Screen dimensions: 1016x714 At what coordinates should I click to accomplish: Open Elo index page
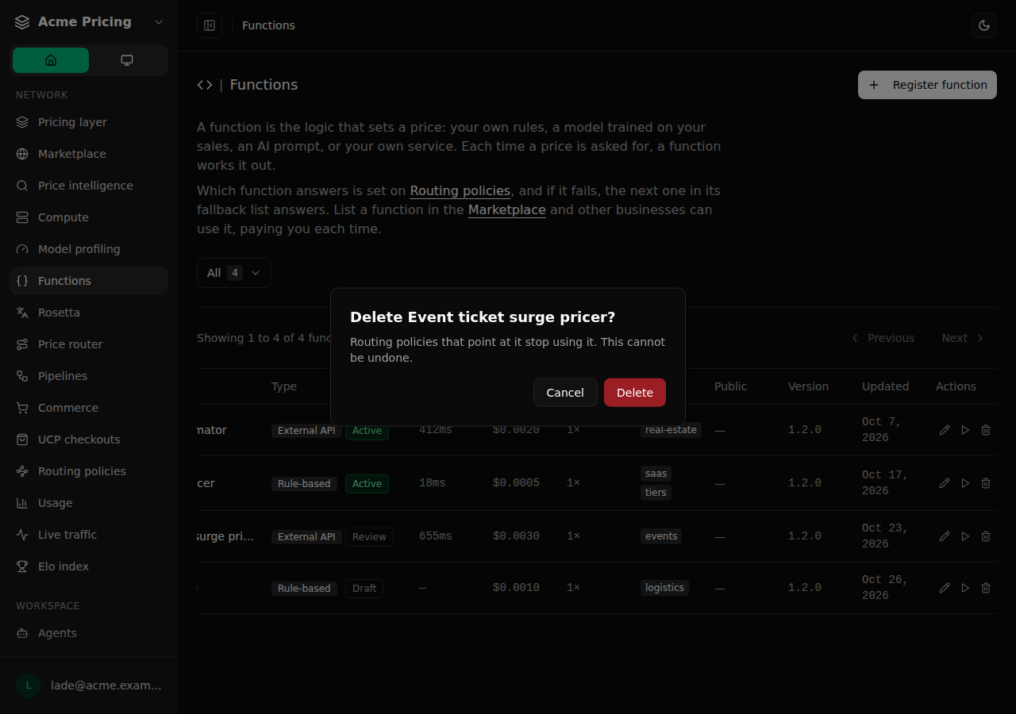(89, 566)
